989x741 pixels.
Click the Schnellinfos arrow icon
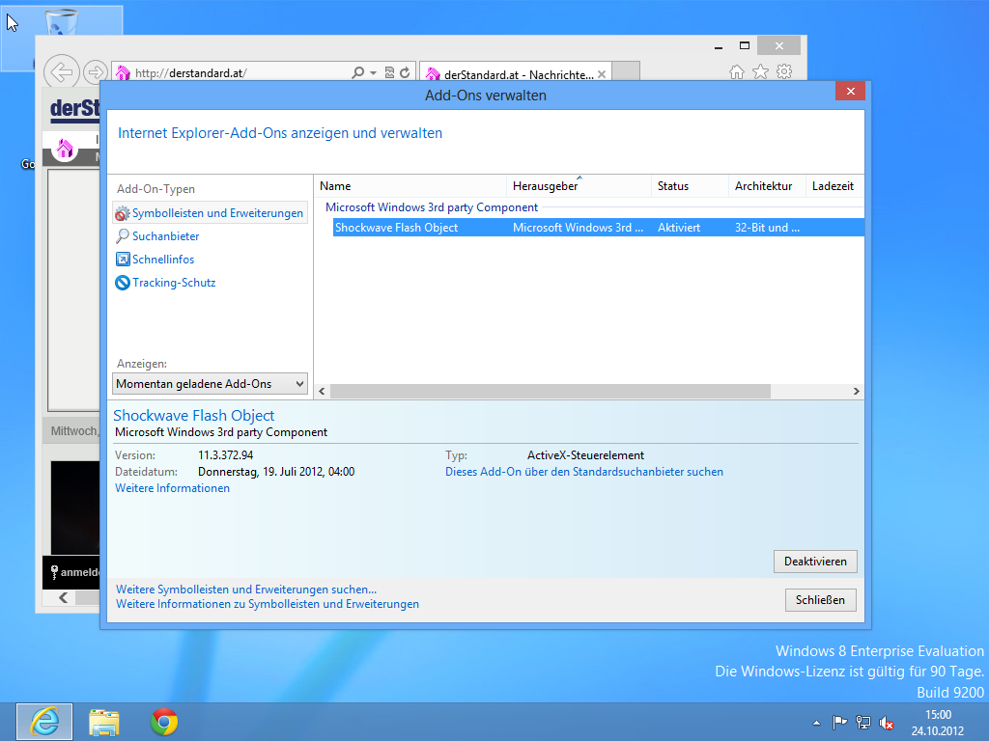click(x=123, y=260)
